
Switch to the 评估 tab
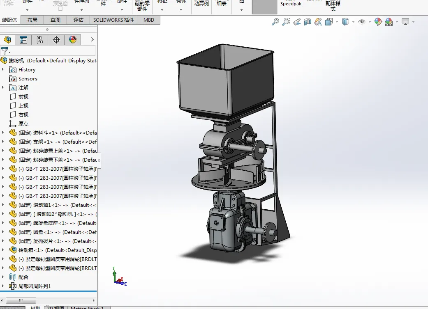coord(78,20)
